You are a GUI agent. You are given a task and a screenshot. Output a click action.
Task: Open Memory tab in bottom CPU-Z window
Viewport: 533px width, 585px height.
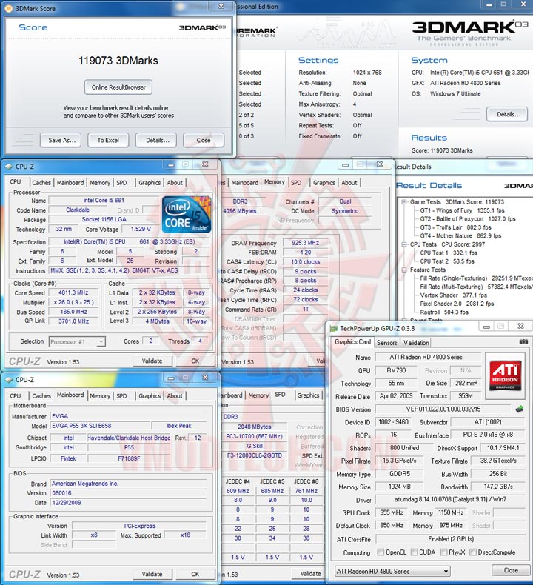pos(100,396)
